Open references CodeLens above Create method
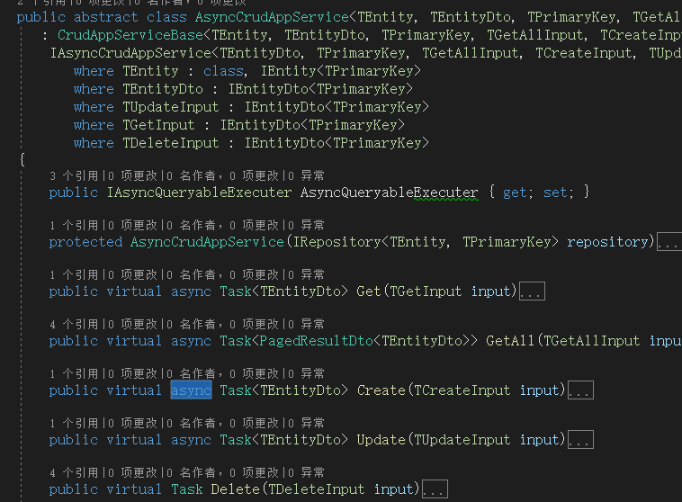The width and height of the screenshot is (682, 502). (74, 374)
